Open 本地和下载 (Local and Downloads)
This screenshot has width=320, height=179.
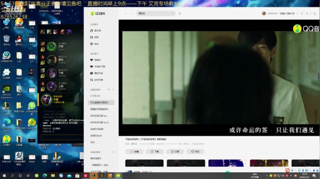(x=97, y=66)
